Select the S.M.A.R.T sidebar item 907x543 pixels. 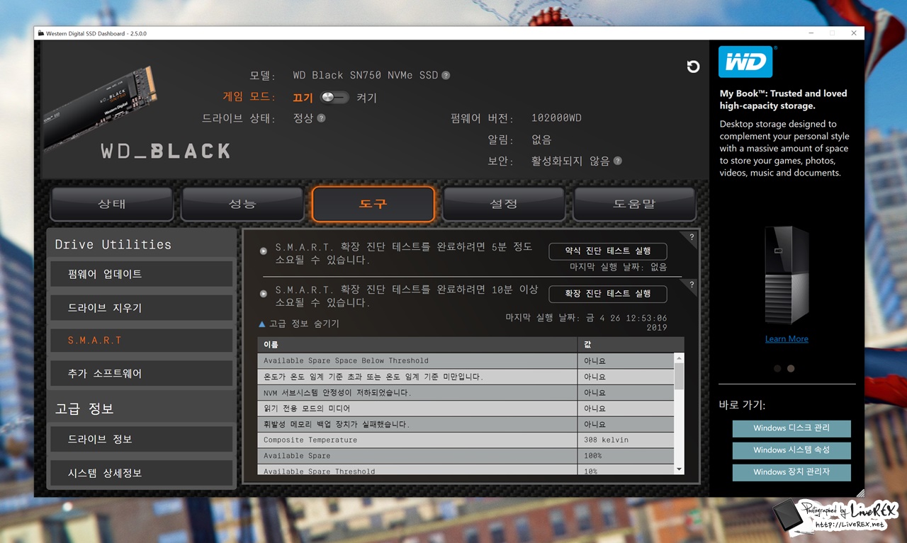click(x=141, y=341)
